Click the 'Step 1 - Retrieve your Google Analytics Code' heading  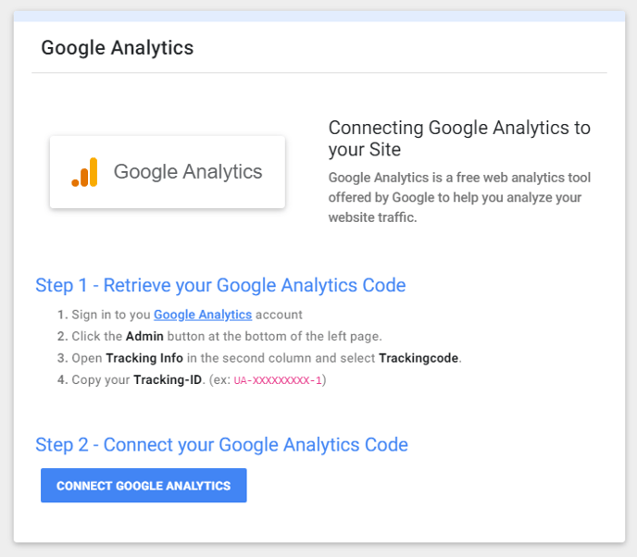click(220, 285)
